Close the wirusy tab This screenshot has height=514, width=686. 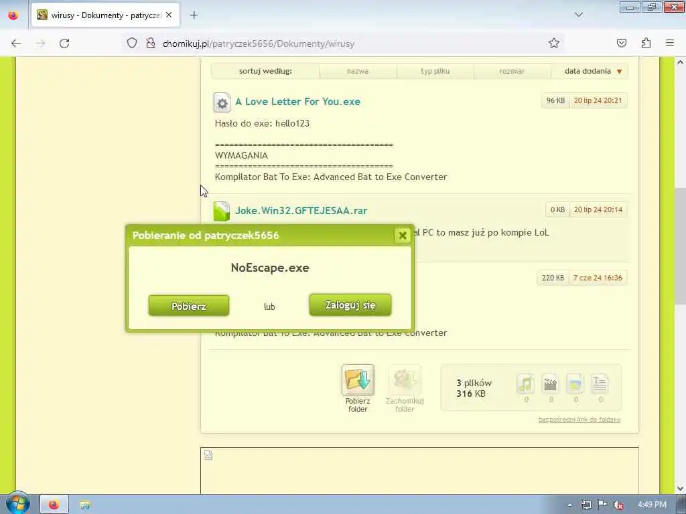click(169, 15)
